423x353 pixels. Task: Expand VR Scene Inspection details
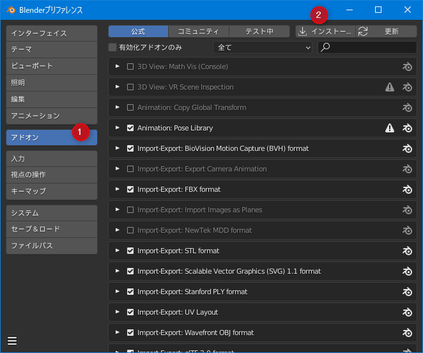(118, 87)
